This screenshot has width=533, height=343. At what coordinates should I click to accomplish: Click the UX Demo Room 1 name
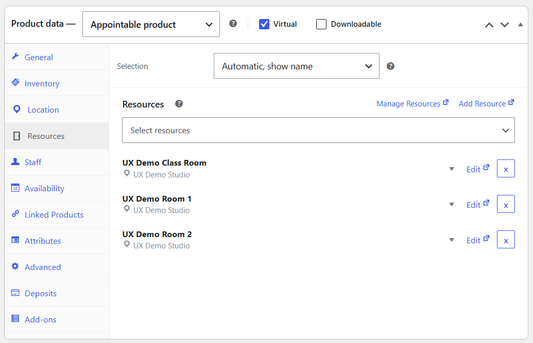tap(157, 198)
